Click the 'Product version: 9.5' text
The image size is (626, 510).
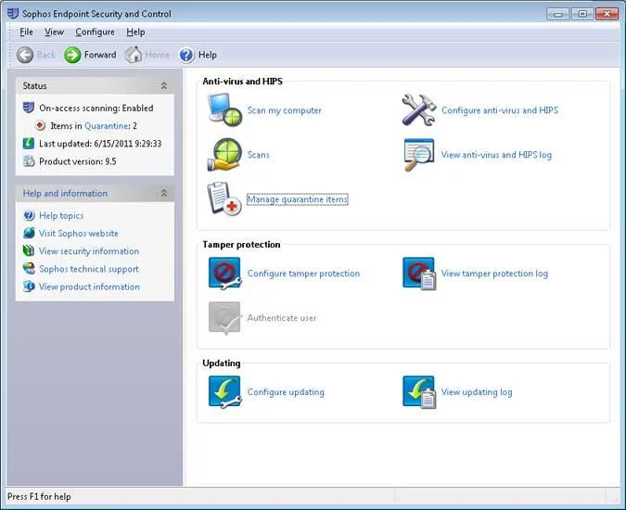78,161
